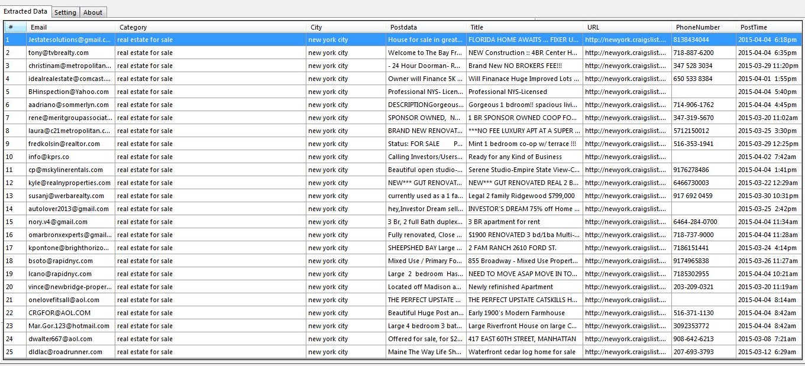Click the PostTime column header
Viewport: 805px width, 366px height.
click(x=769, y=27)
